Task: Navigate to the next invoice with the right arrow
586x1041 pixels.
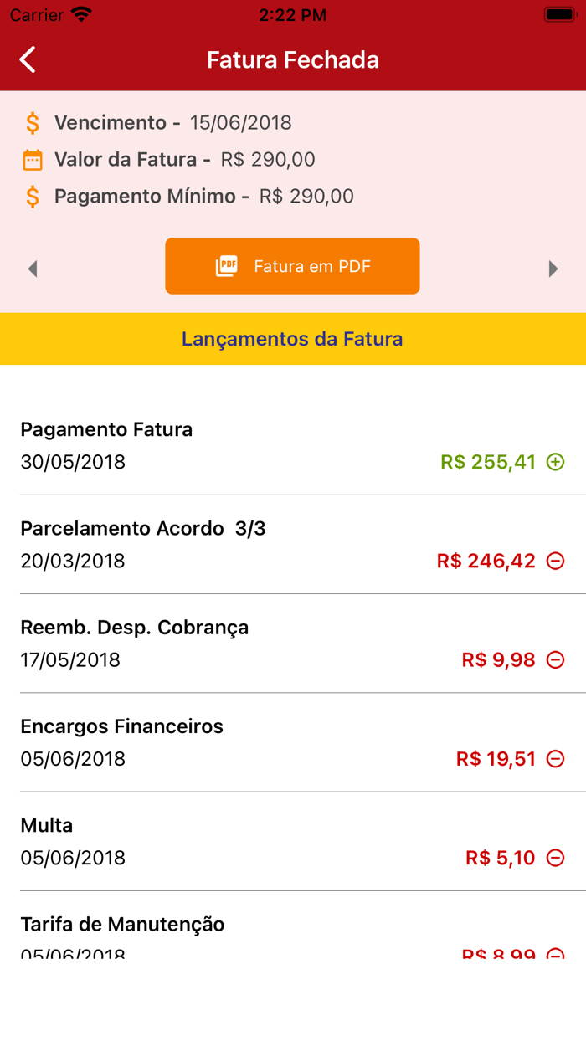Action: pos(553,268)
